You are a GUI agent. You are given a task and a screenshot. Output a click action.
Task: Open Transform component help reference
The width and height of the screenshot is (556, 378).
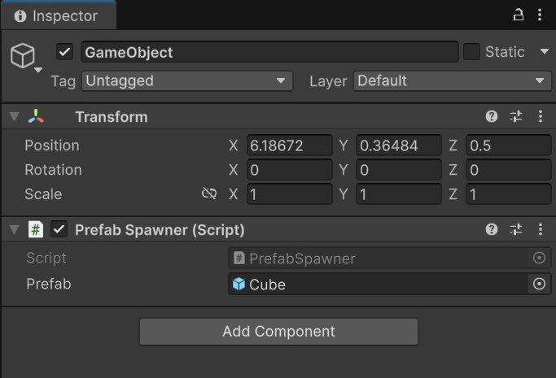[x=492, y=117]
